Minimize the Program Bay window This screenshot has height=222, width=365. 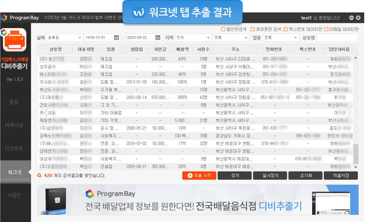pos(351,18)
